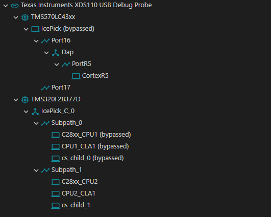Select the cs_child_0 (bypassed) label

click(93, 158)
